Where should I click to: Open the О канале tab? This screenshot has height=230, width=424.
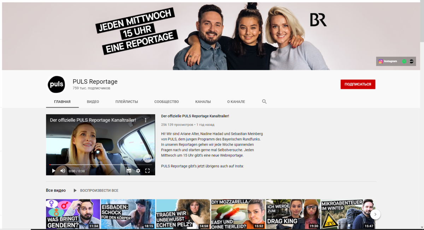236,101
